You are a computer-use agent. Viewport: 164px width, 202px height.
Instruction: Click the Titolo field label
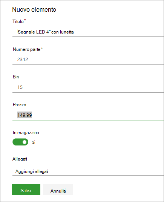18,21
